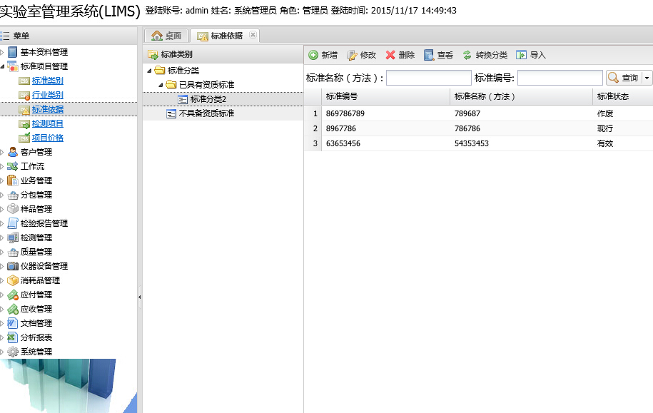Click the 转换分类 (convert category) icon
This screenshot has height=413, width=653.
(467, 55)
